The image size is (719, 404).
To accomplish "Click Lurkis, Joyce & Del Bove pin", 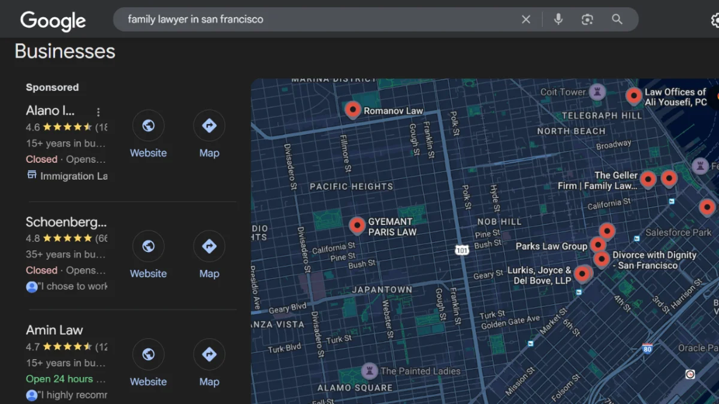I will tap(582, 274).
